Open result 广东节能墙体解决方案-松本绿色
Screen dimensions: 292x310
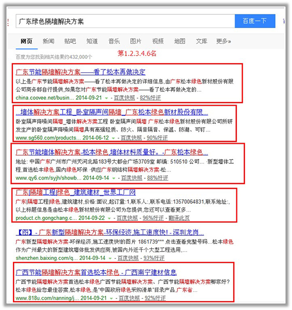tap(112, 152)
